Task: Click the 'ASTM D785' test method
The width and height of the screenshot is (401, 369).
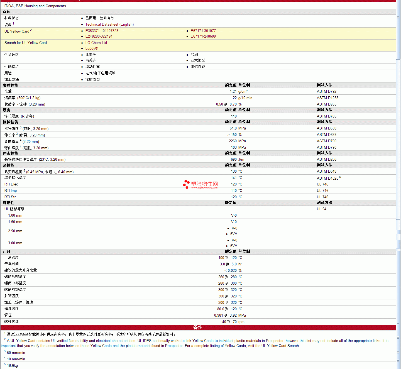Action: (326, 116)
